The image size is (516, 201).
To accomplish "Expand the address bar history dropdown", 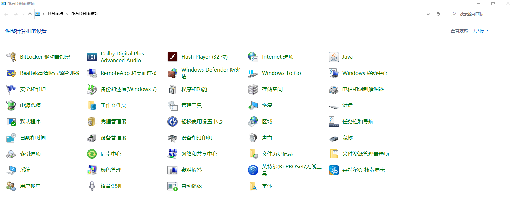I will (428, 14).
